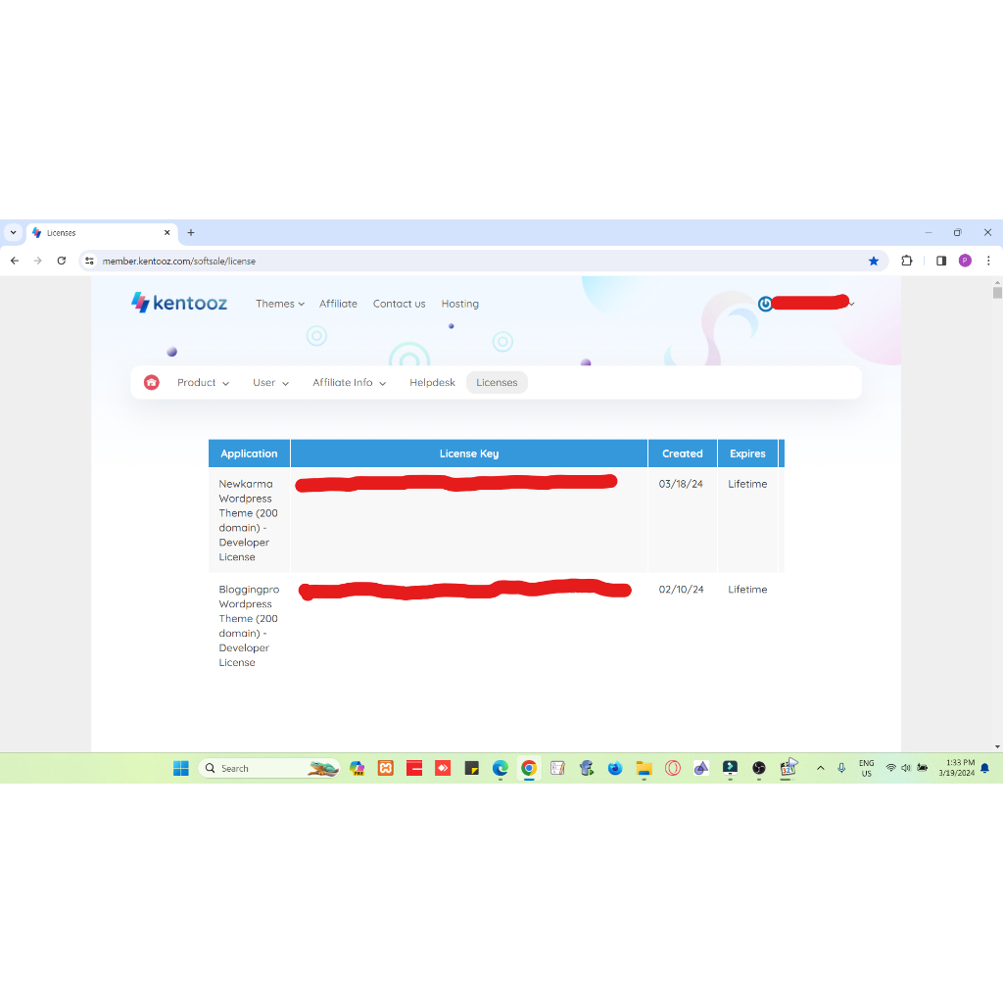Open the tab search dropdown arrow

click(x=13, y=233)
